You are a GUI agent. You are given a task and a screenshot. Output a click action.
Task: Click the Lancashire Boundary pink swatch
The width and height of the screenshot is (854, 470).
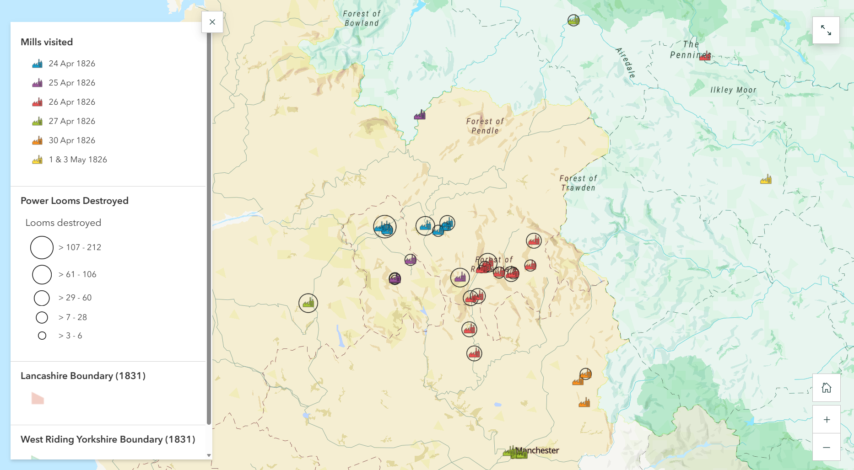coord(38,398)
